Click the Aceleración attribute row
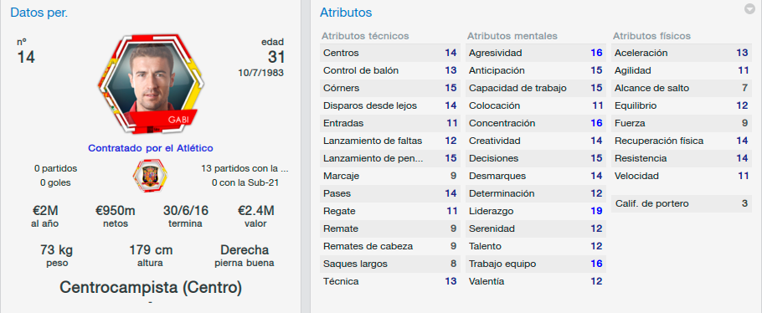This screenshot has width=762, height=313. pos(682,53)
